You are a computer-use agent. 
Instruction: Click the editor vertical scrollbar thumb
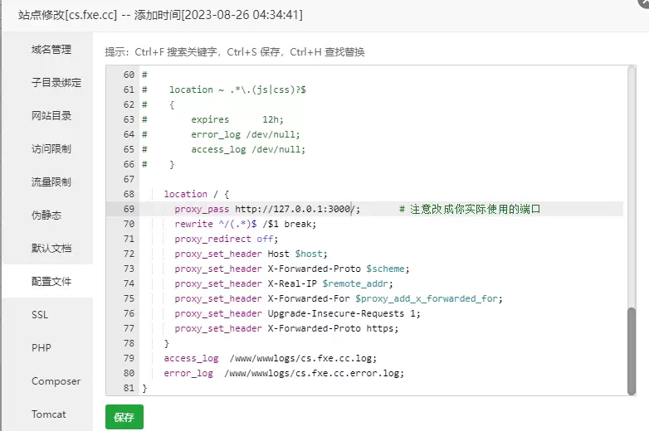click(632, 351)
